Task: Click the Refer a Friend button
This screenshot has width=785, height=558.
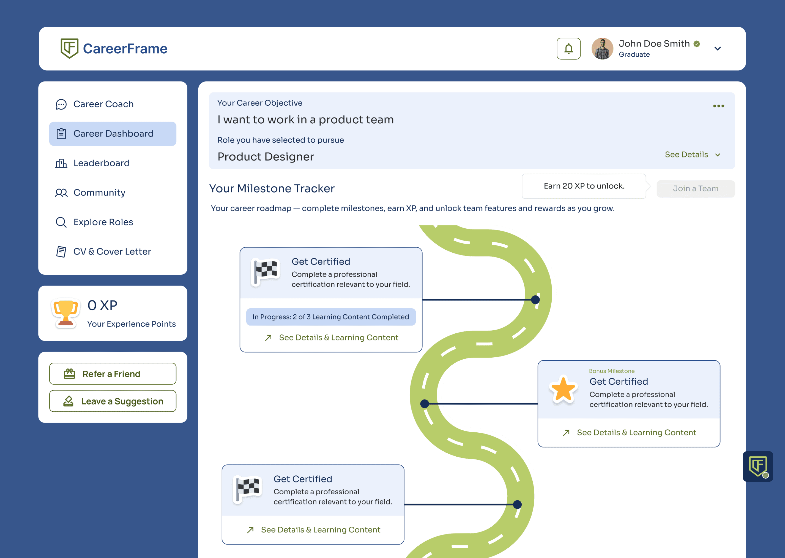Action: click(x=113, y=374)
